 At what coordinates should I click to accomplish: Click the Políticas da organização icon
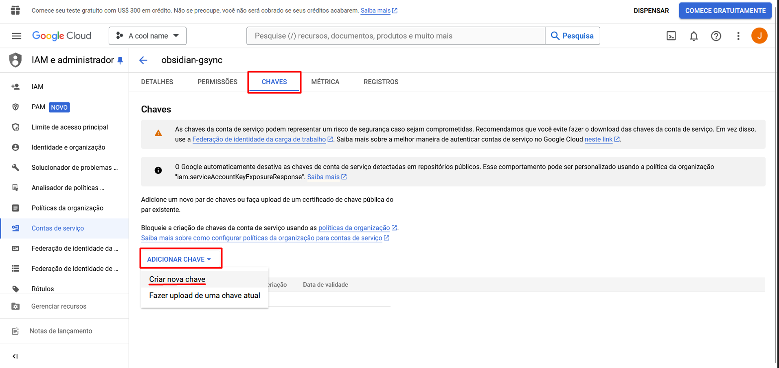(x=15, y=208)
